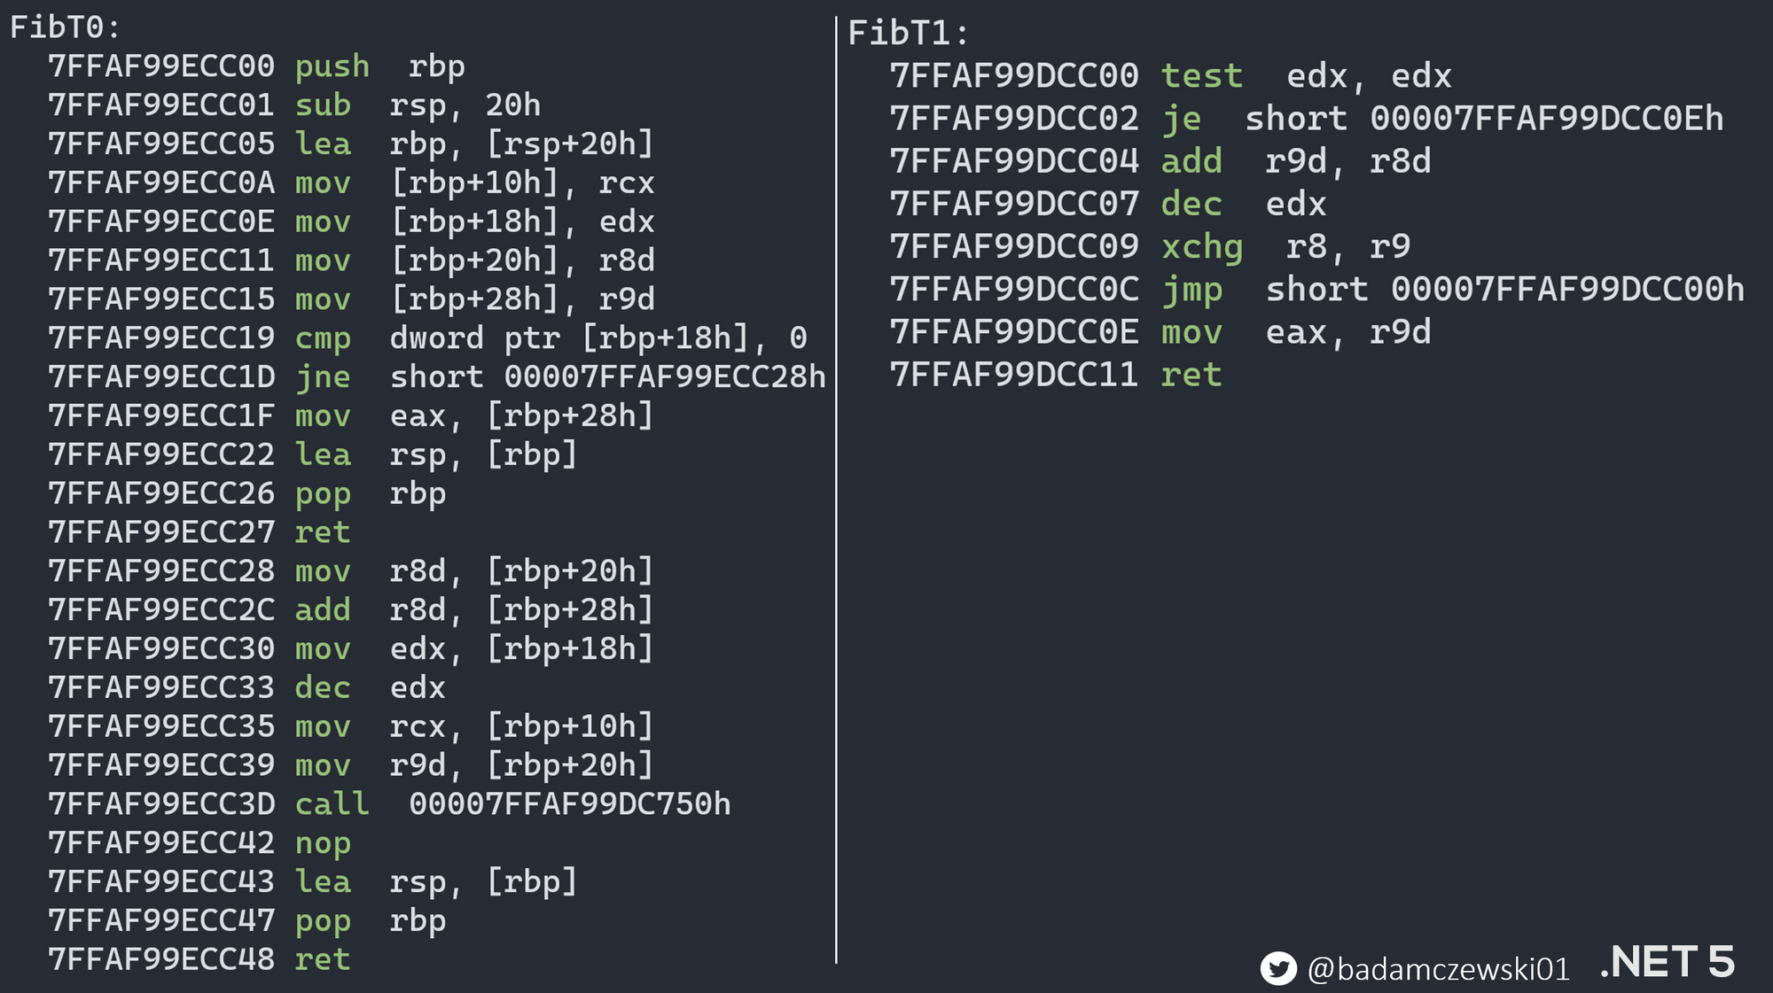Click the push rbp instruction
Screen dimensions: 1773x993
pyautogui.click(x=379, y=66)
